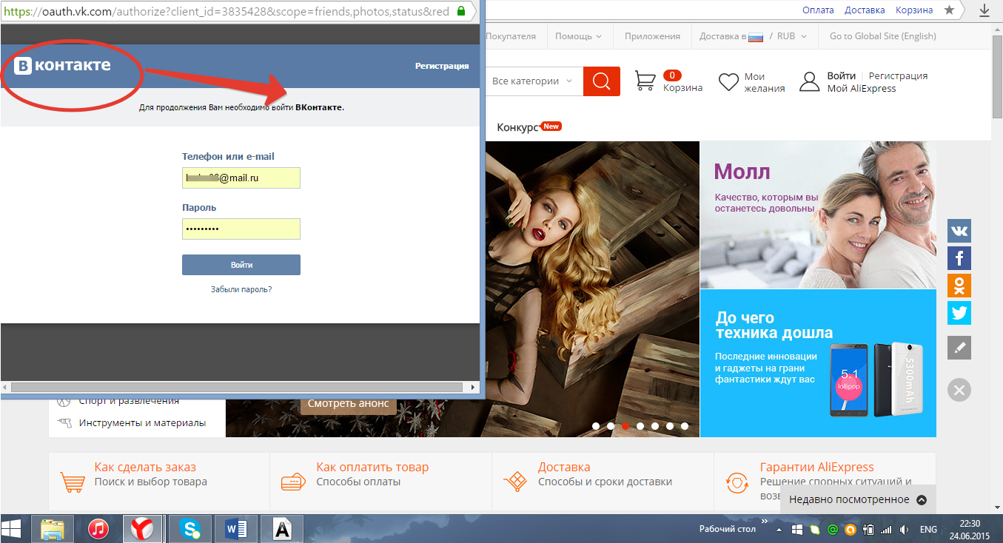This screenshot has height=543, width=1003.
Task: Open Microsoft Word from the taskbar
Action: tap(236, 529)
